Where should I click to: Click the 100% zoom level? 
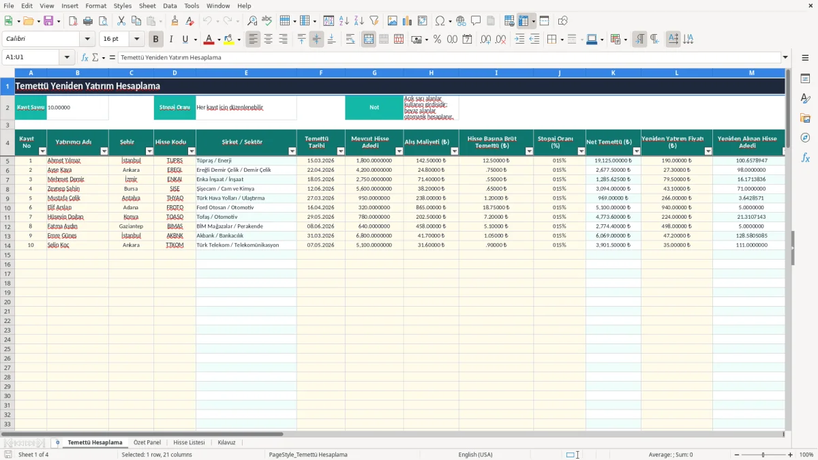coord(806,455)
